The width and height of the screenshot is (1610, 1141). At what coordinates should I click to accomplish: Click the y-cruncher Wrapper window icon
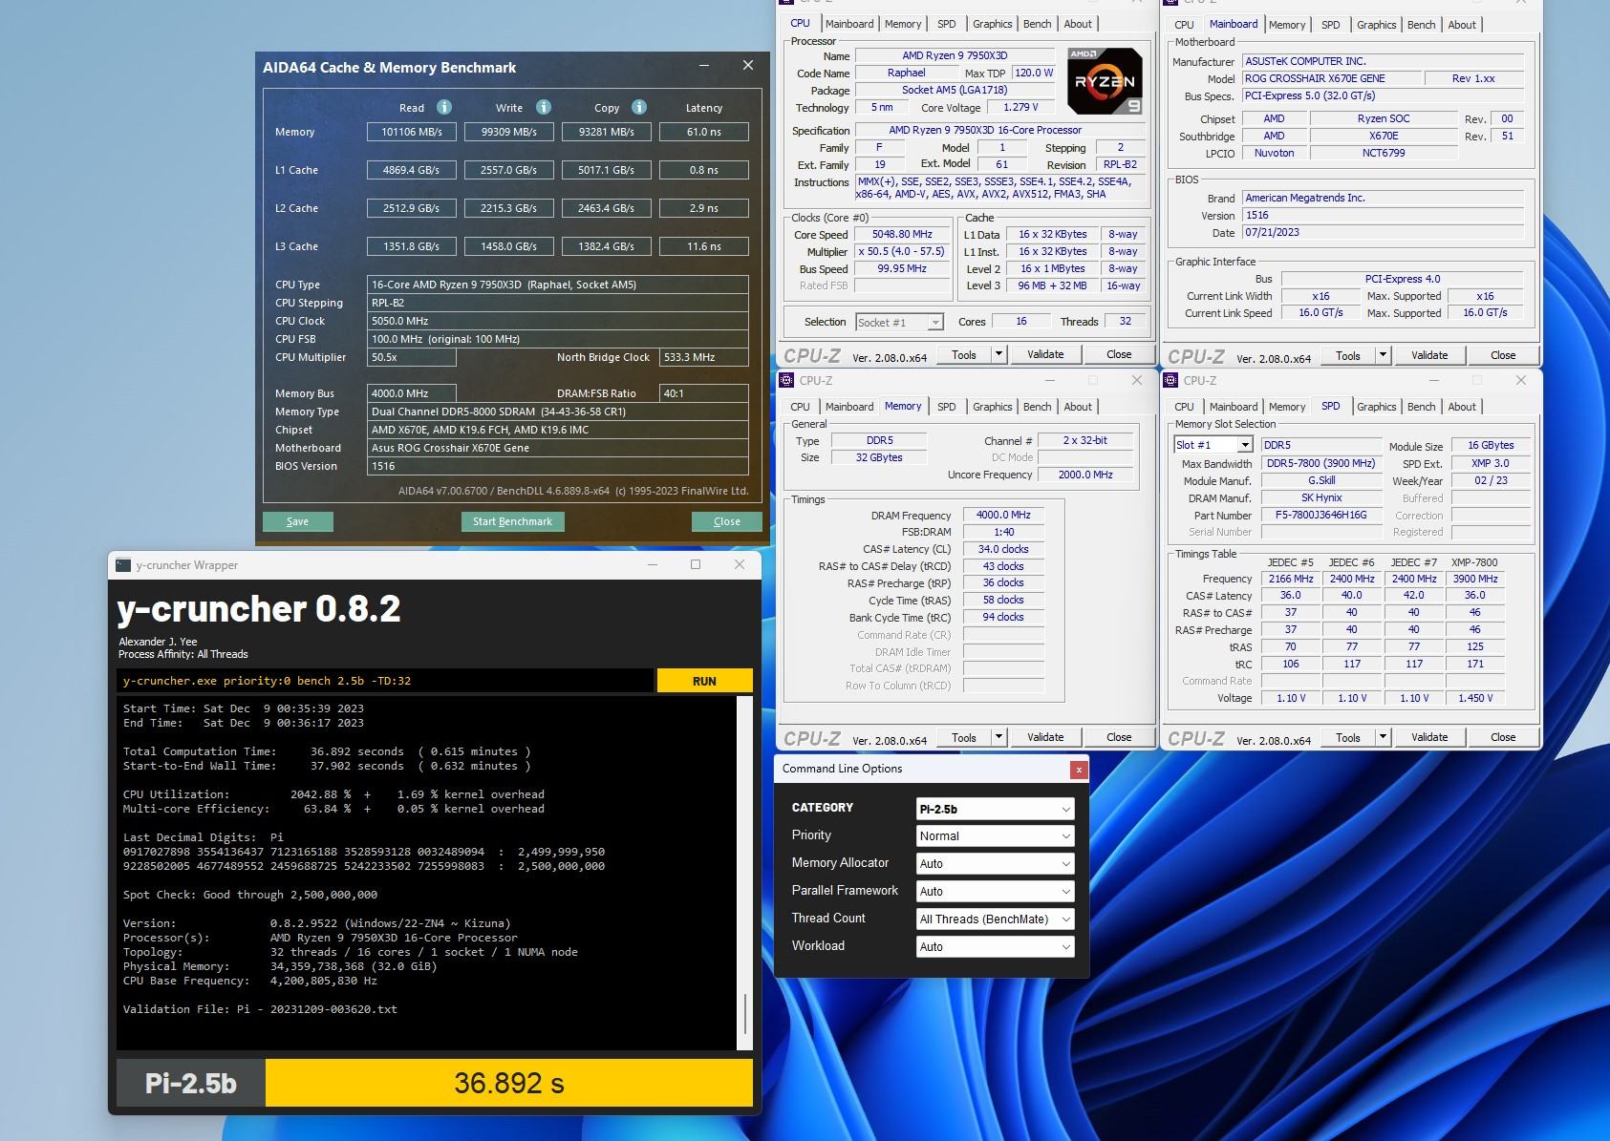123,565
